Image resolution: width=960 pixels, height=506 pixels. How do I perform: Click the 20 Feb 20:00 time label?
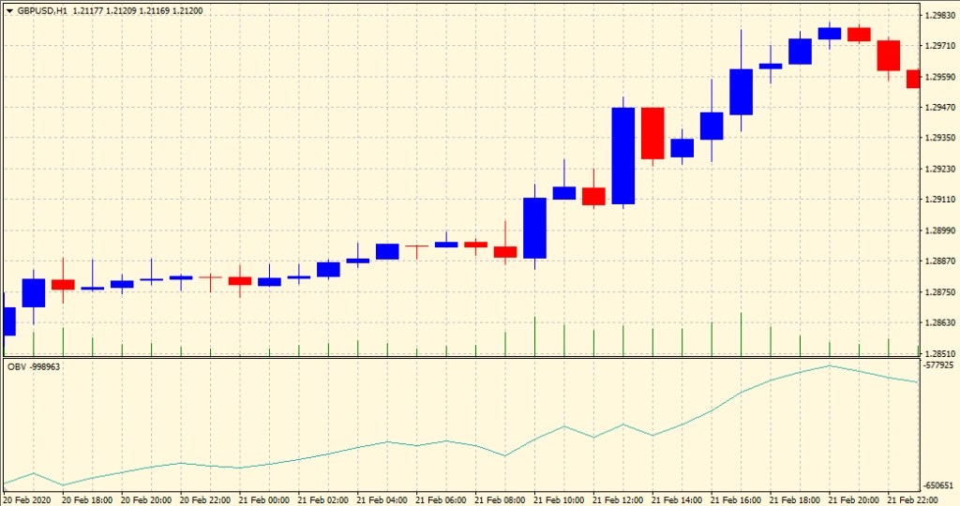[x=145, y=499]
